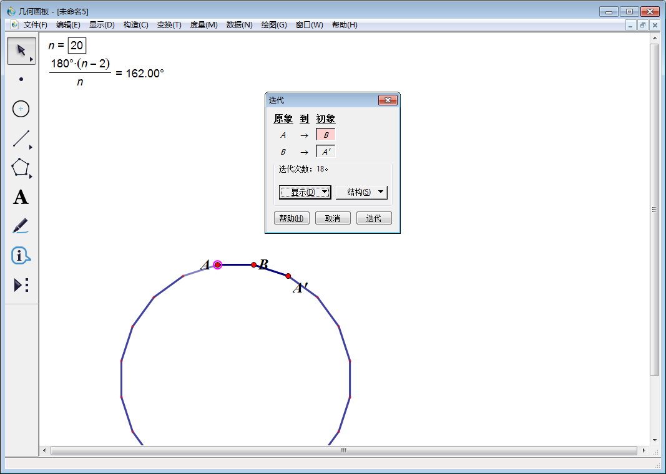Viewport: 666px width, 474px height.
Task: Activate the Text tool
Action: (21, 198)
